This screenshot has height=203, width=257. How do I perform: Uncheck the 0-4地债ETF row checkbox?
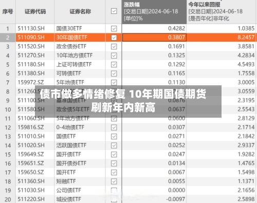click(114, 127)
